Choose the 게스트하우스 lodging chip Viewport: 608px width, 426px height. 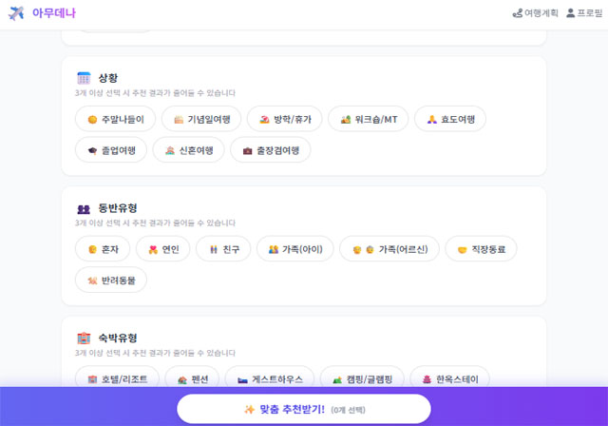(x=270, y=378)
